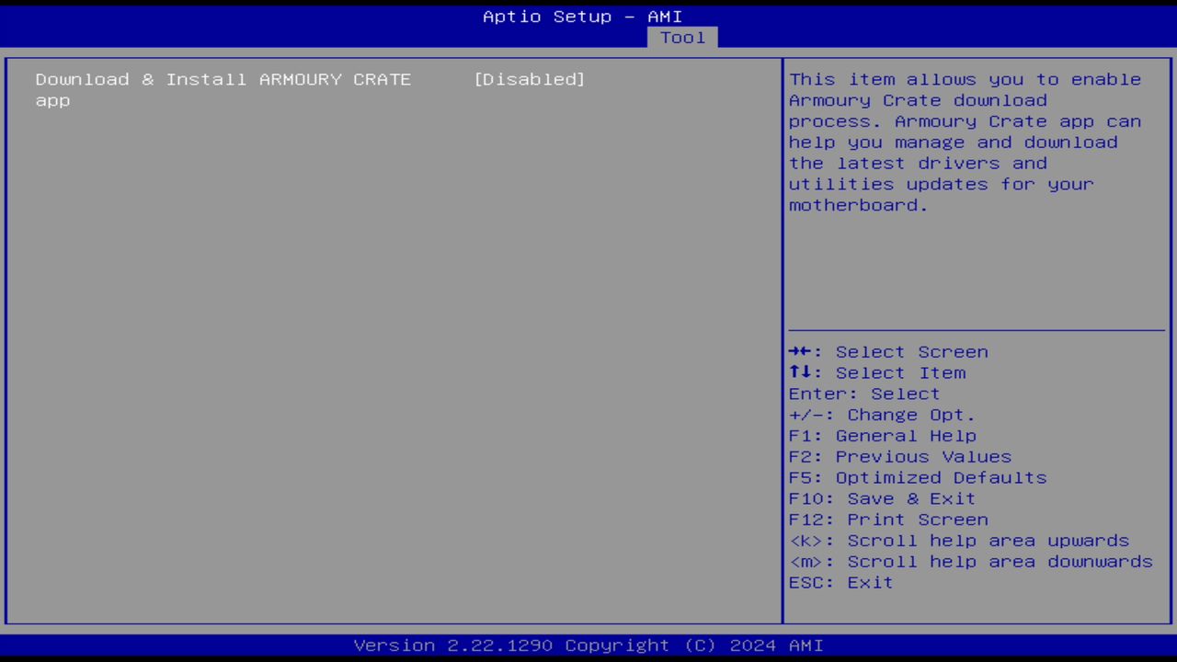
Task: Click the 'Aptio Setup – AMI' title text
Action: coord(582,17)
